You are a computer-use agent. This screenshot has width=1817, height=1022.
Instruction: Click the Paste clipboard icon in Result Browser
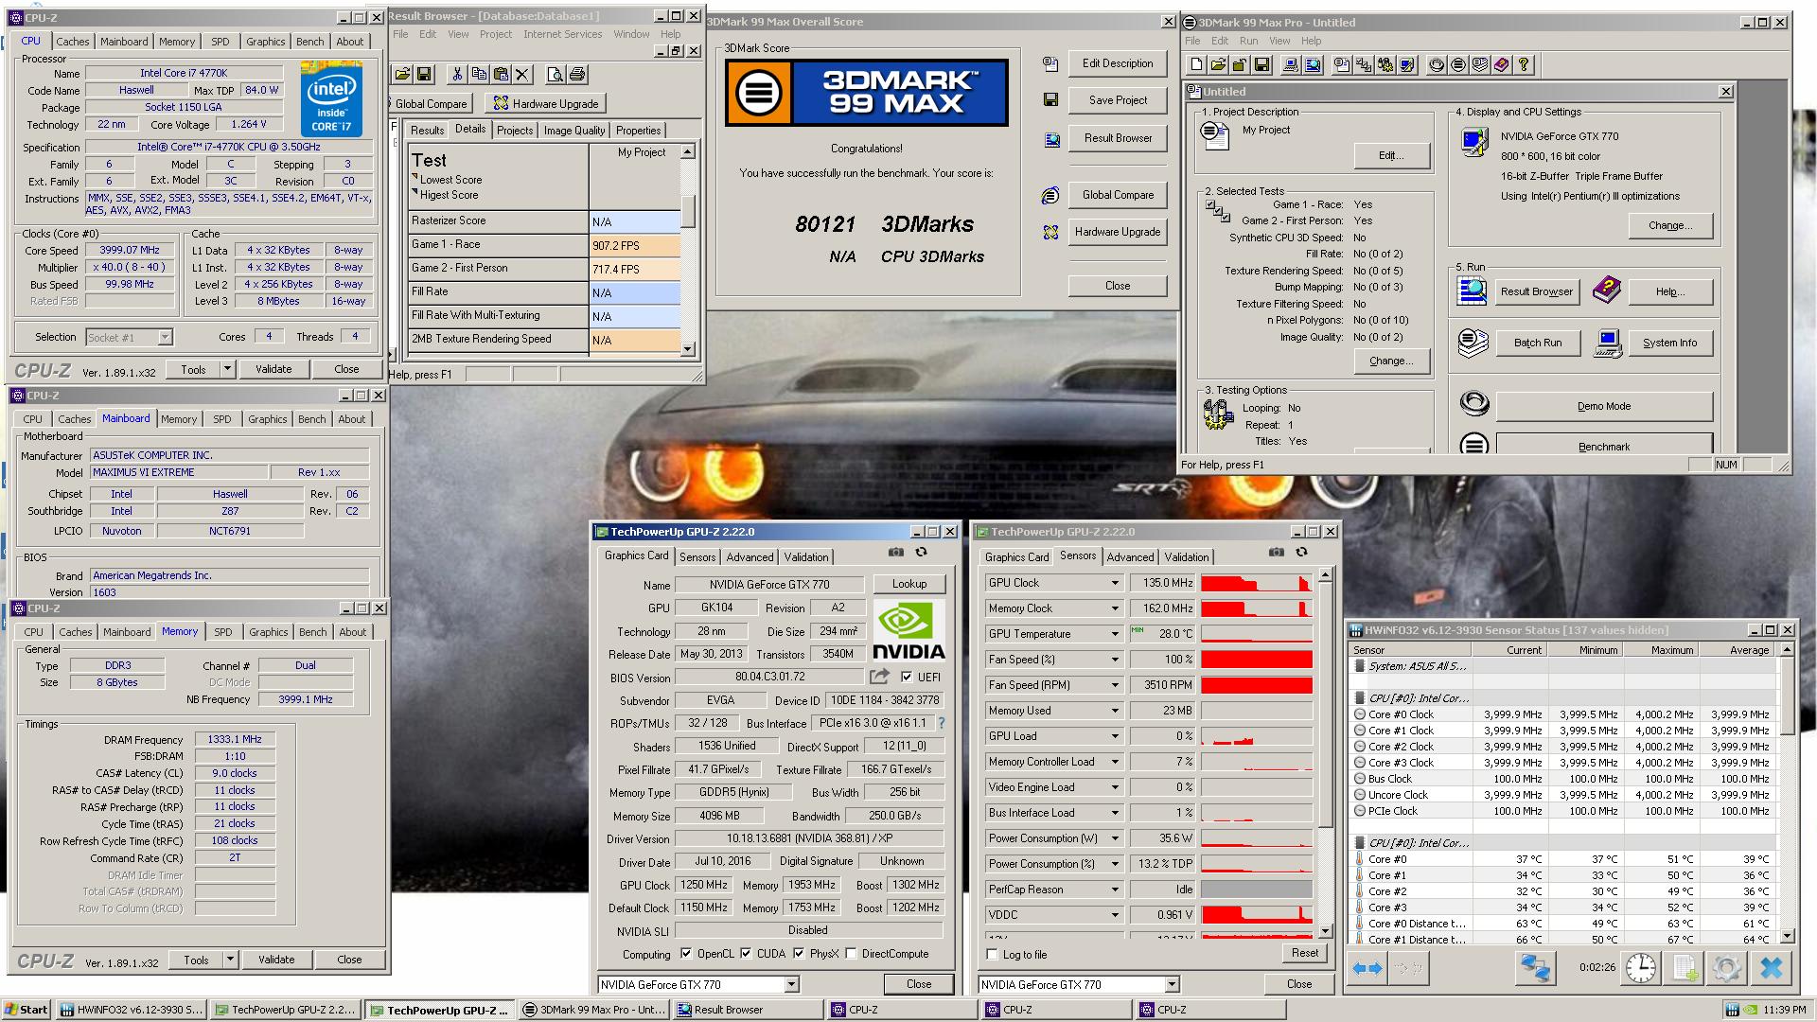click(x=501, y=74)
